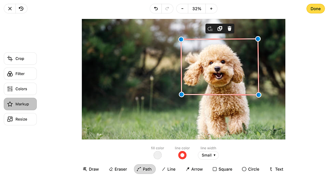Viewport: 329px width, 177px height.
Task: Flip the selected shape icon
Action: [210, 29]
